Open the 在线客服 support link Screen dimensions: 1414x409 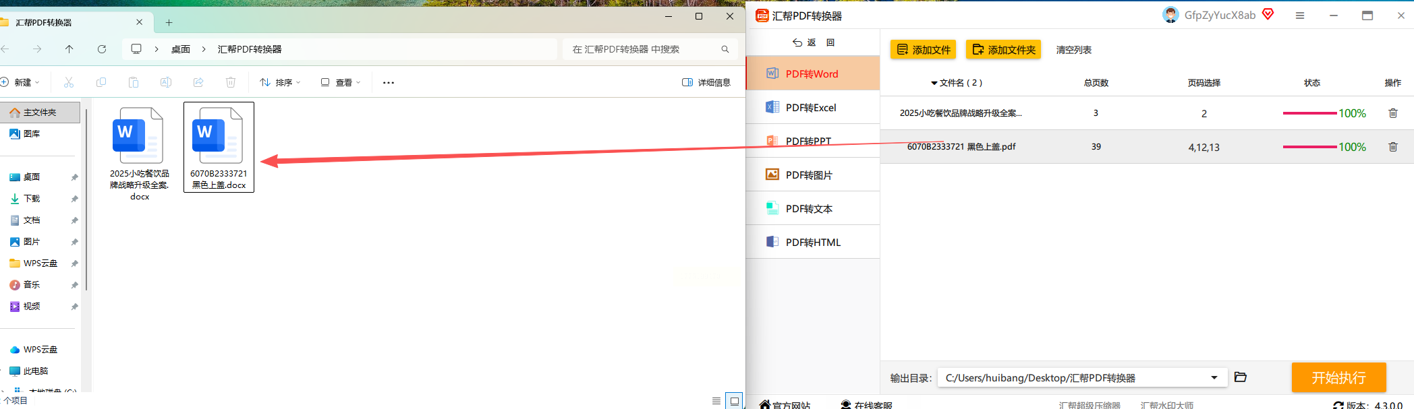pyautogui.click(x=866, y=405)
